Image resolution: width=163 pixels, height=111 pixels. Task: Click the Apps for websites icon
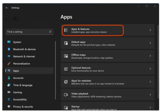[x=66, y=82]
